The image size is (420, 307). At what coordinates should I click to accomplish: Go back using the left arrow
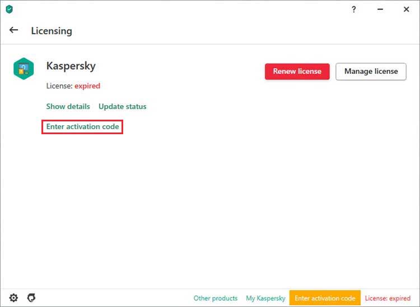pyautogui.click(x=14, y=30)
